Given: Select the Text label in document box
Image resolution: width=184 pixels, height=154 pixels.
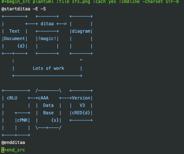Looking at the screenshot, I should [15, 31].
